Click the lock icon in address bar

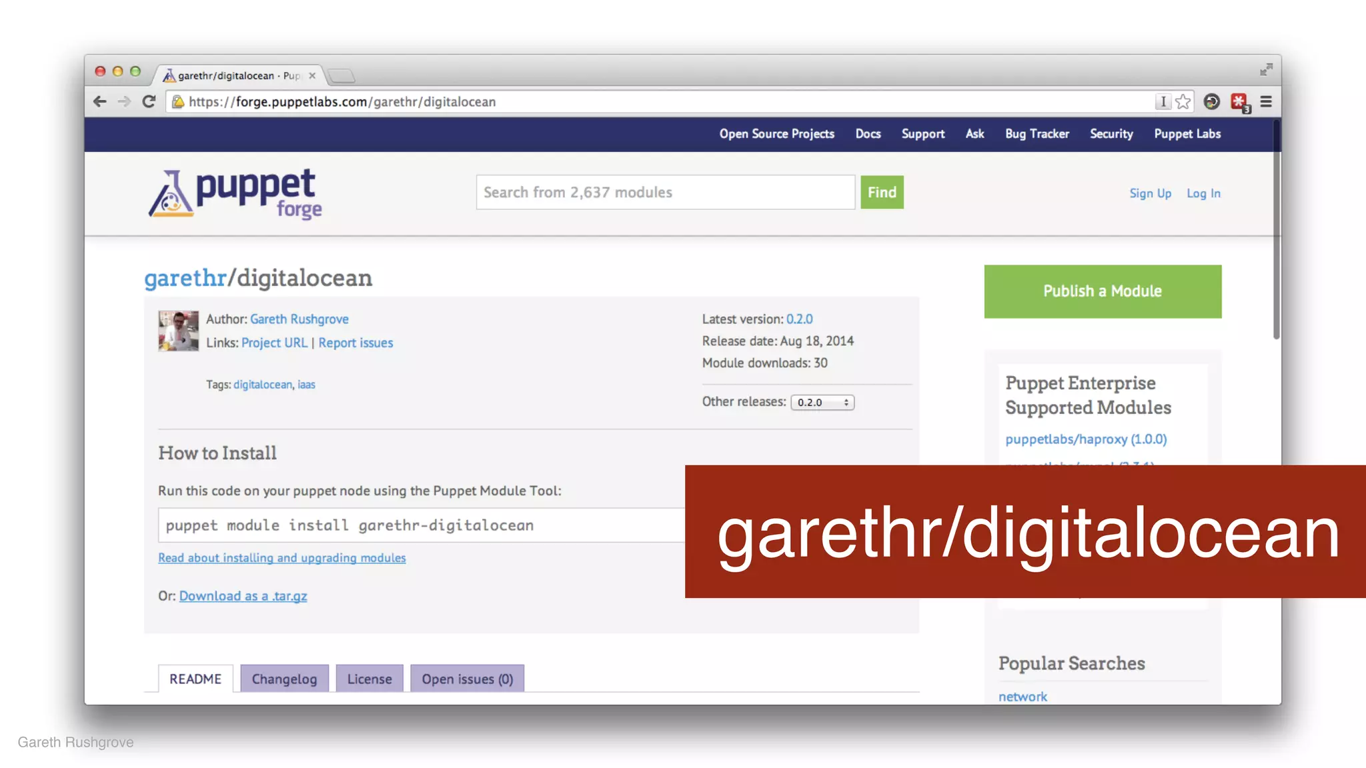pos(178,101)
